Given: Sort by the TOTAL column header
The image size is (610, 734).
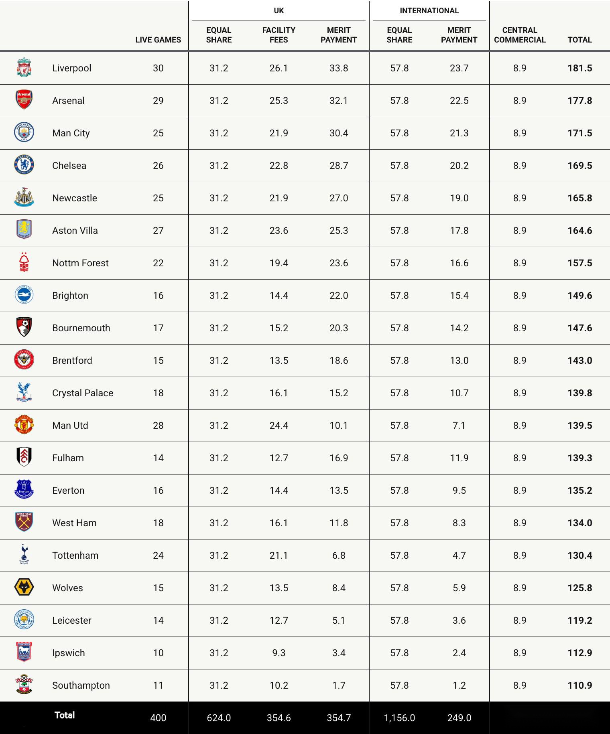Looking at the screenshot, I should pos(579,40).
